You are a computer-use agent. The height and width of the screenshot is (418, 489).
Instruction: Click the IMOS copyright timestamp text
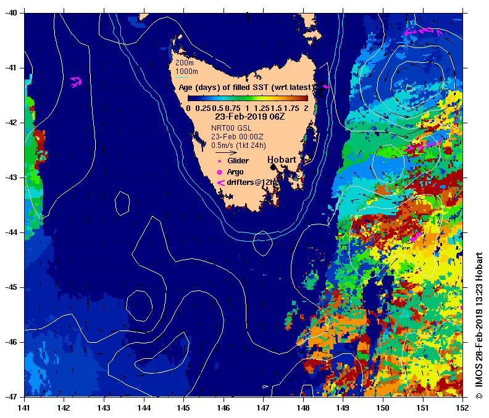click(479, 326)
